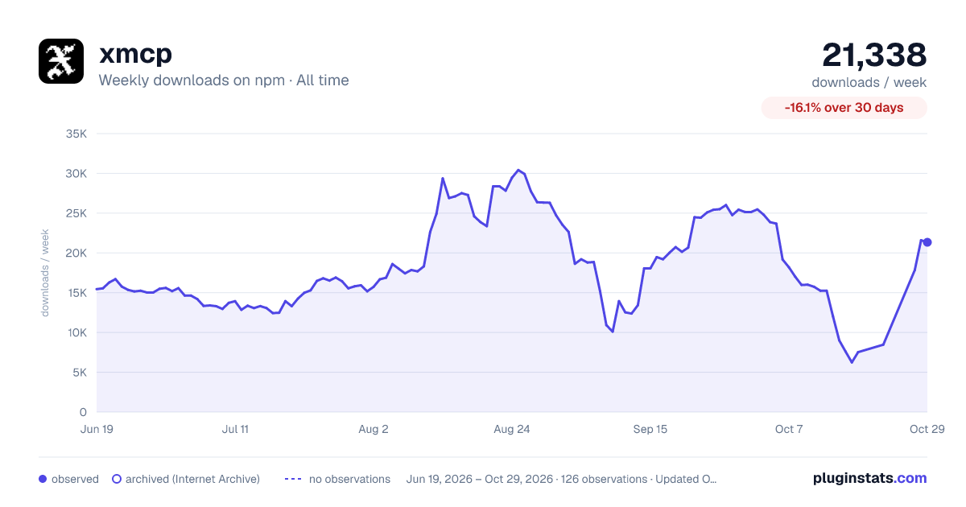Click the 35K y-axis label
The width and height of the screenshot is (966, 507).
(x=76, y=134)
